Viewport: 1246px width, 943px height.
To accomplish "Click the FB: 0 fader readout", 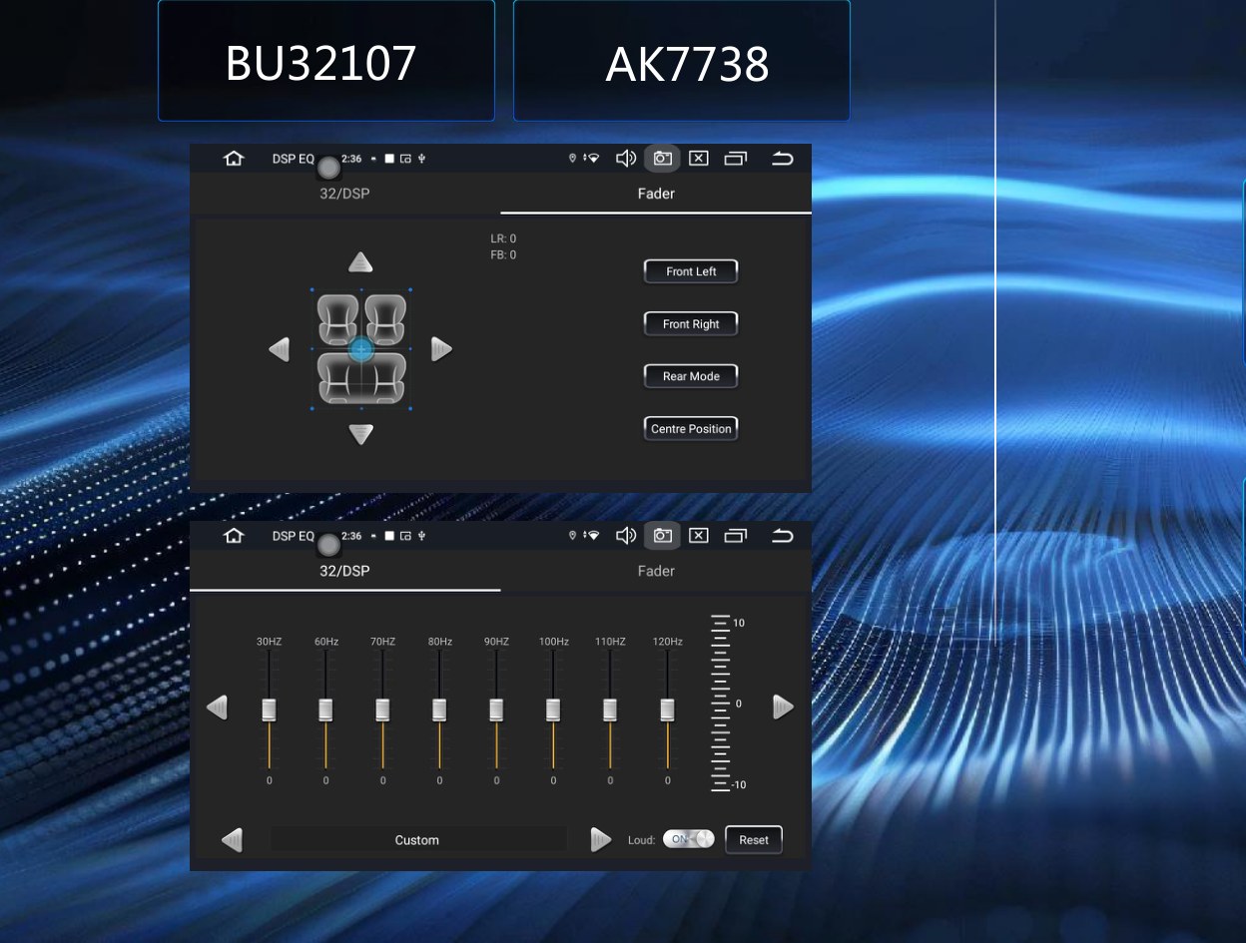I will coord(503,255).
